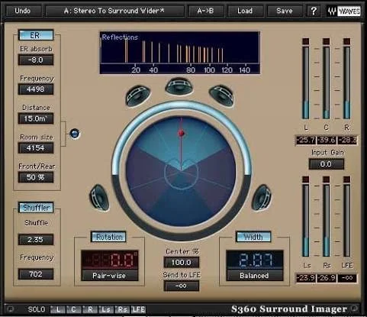Toggle the ER section button

(36, 35)
